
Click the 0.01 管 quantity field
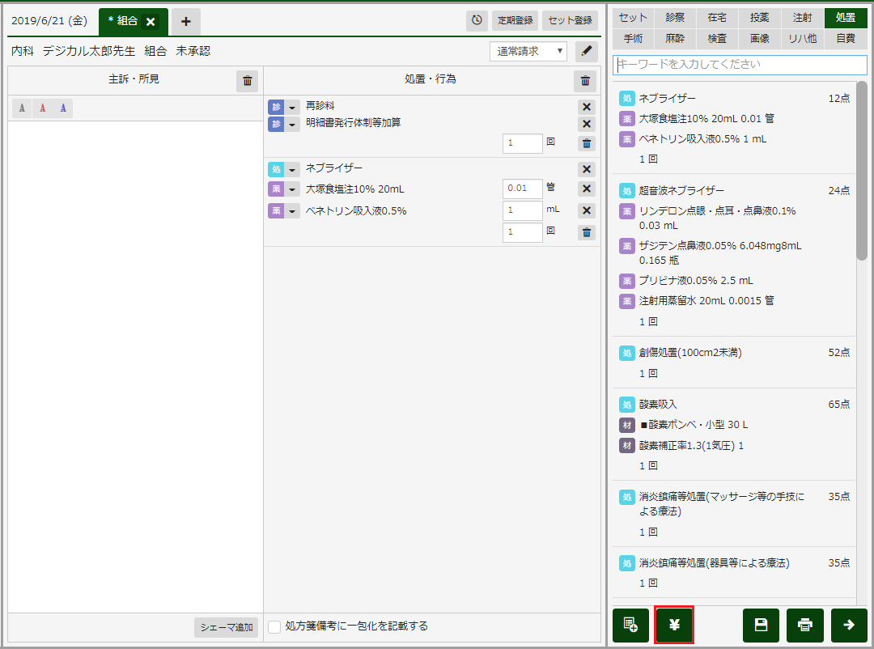pyautogui.click(x=522, y=189)
